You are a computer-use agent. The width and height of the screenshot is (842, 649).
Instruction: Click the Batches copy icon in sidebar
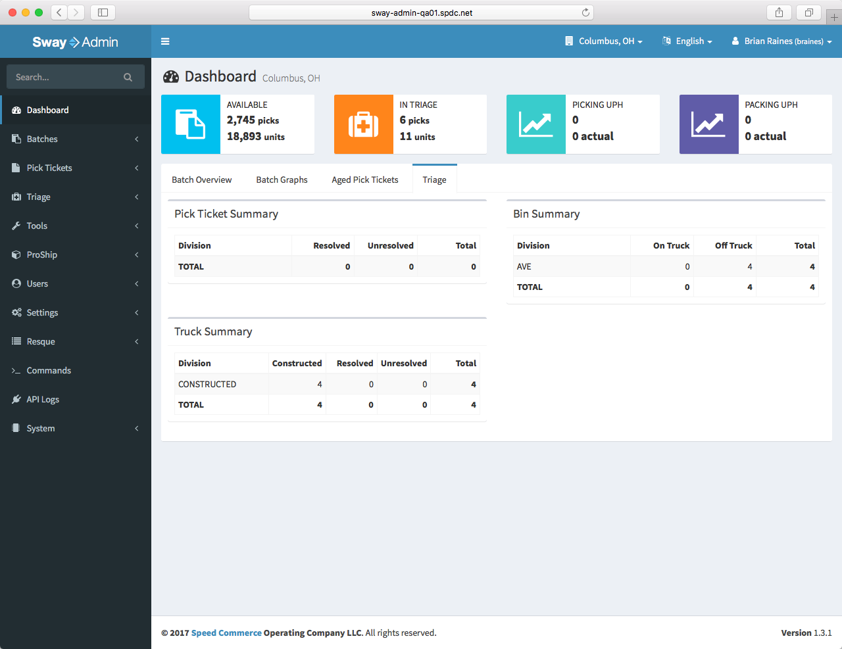(16, 139)
